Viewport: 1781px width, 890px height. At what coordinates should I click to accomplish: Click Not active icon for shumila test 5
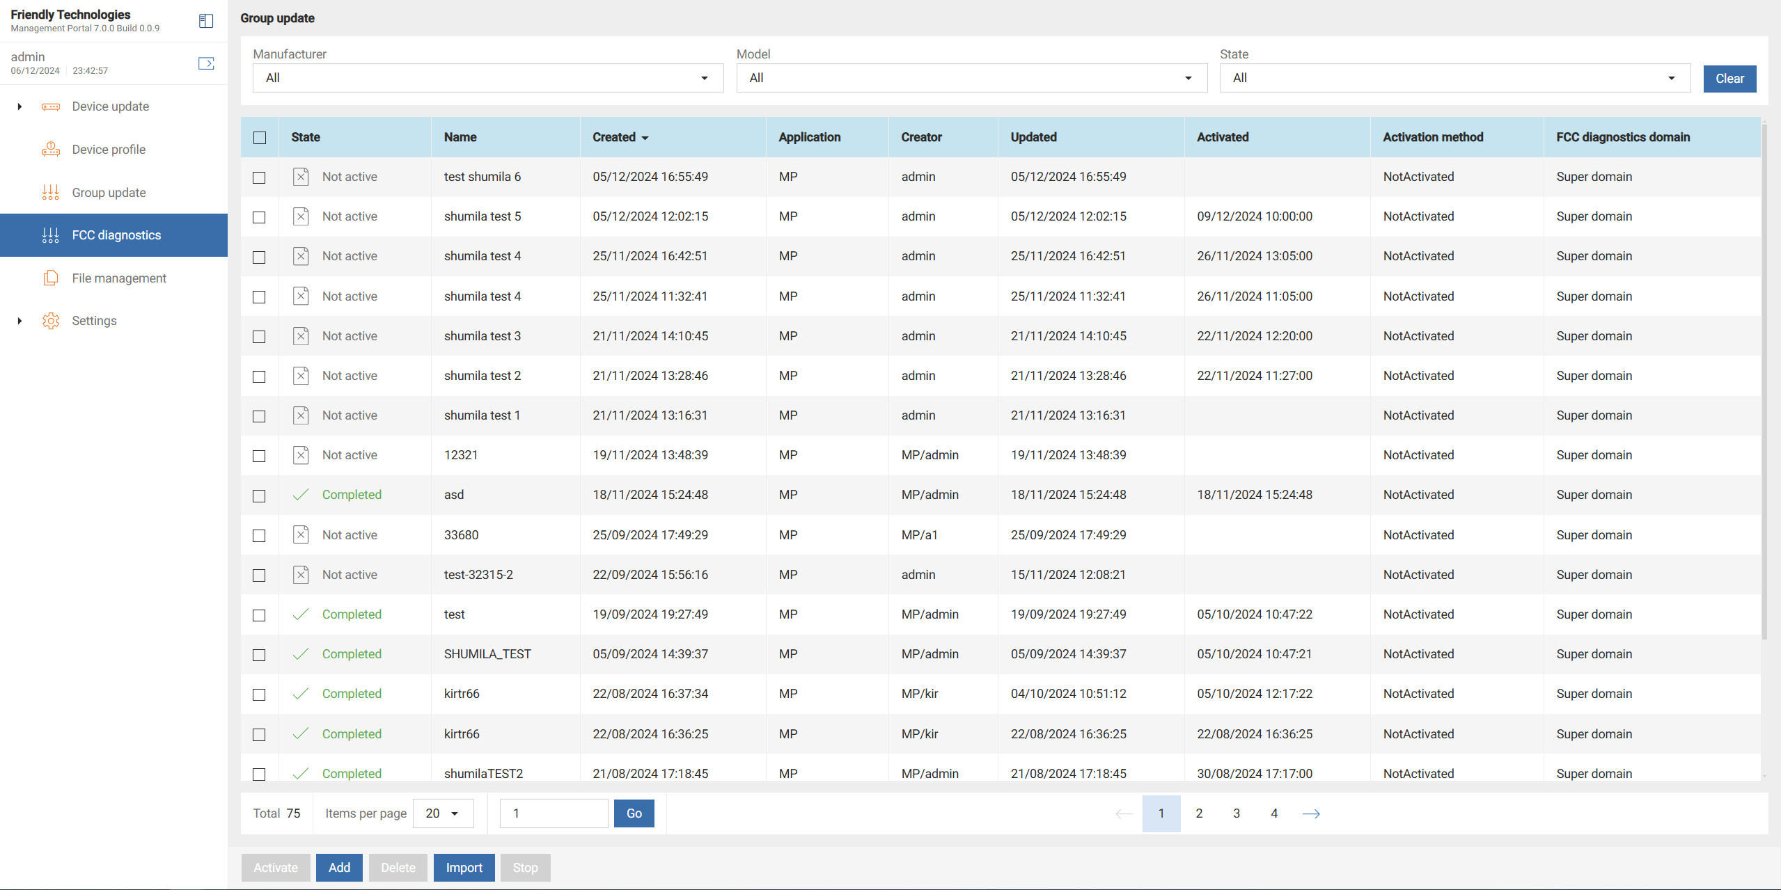tap(301, 216)
